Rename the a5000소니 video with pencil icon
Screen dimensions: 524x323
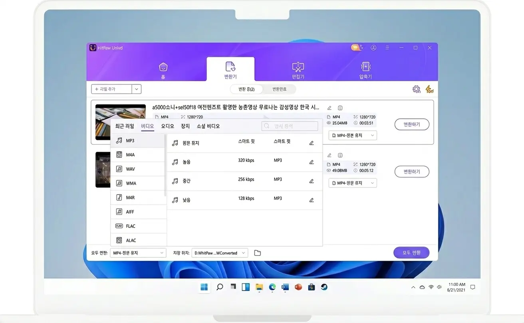[x=329, y=108]
